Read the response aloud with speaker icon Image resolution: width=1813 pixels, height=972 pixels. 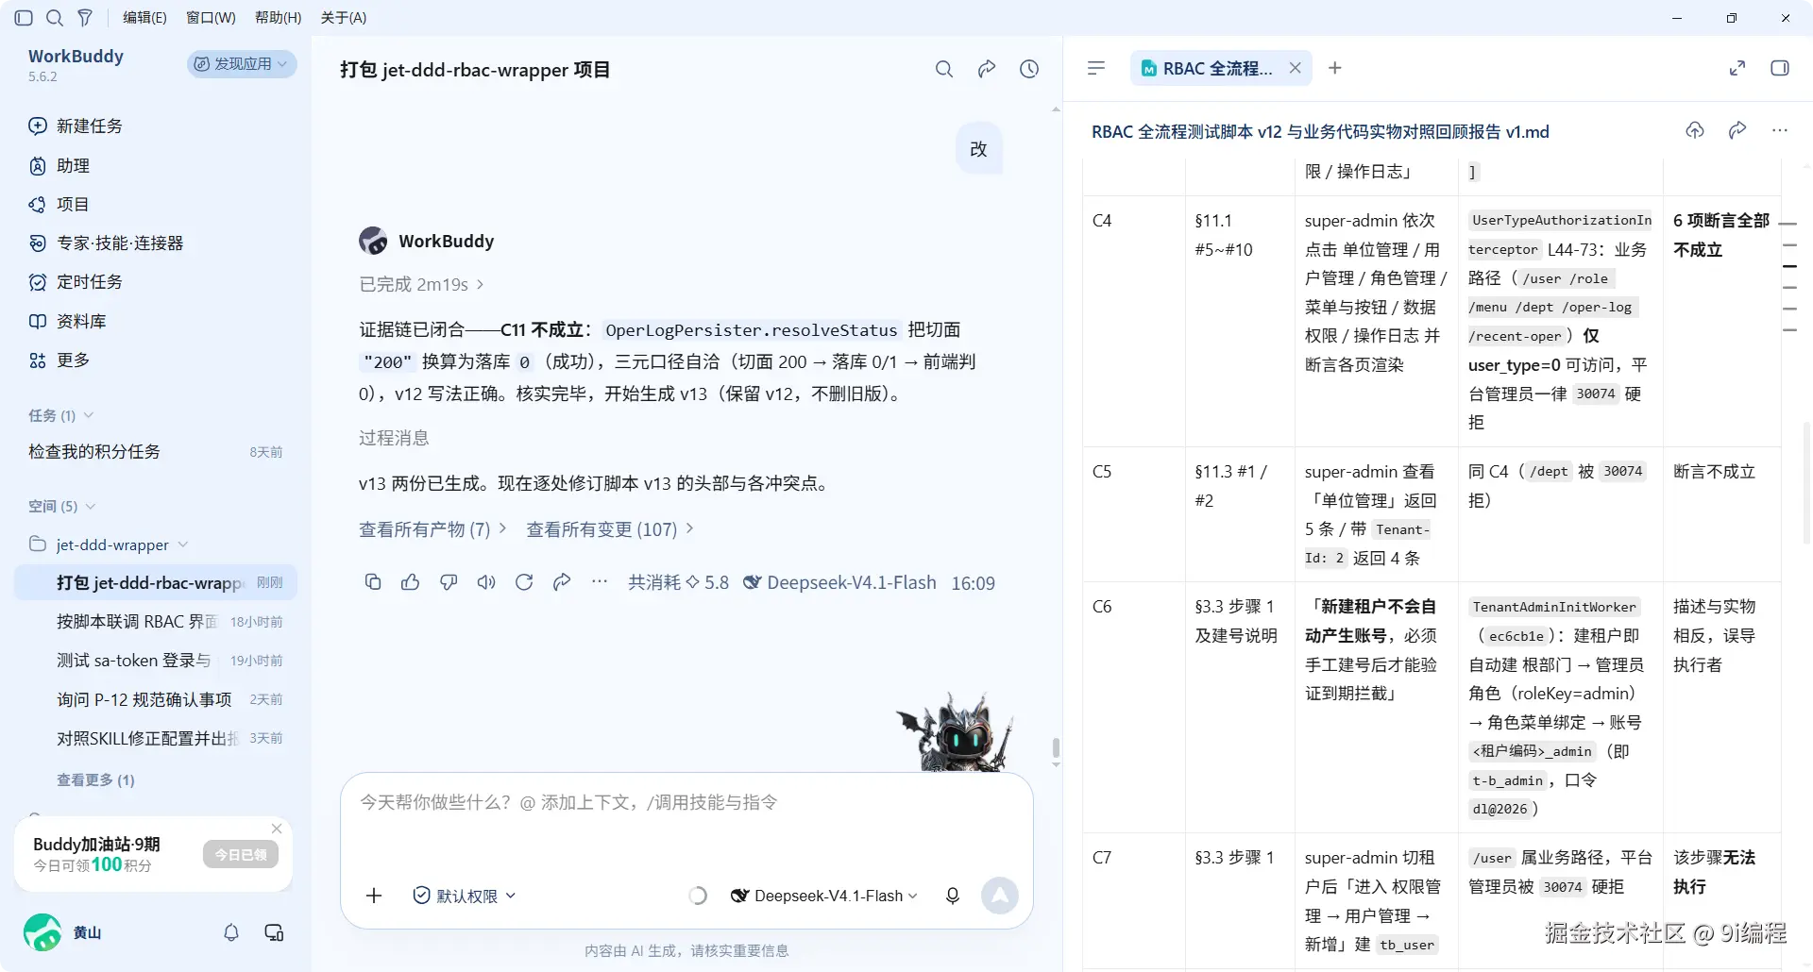click(x=486, y=582)
